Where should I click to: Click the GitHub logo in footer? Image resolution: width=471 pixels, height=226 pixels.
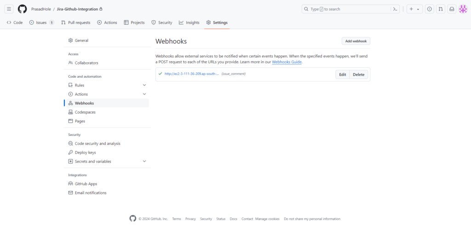tap(133, 219)
